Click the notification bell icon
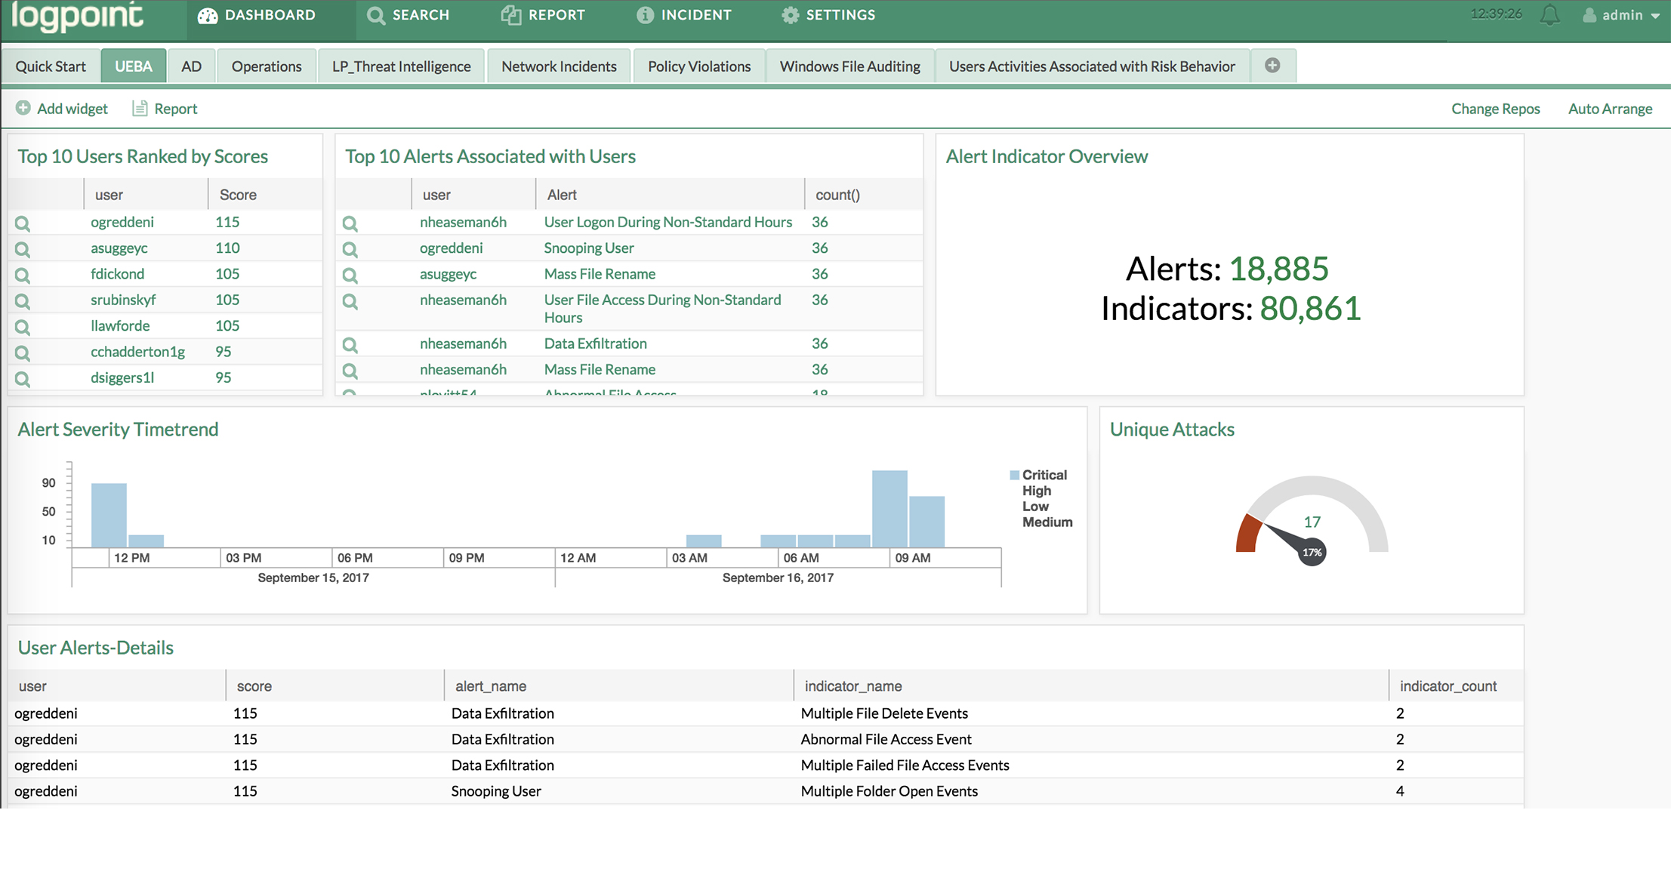Image resolution: width=1671 pixels, height=881 pixels. click(x=1549, y=15)
